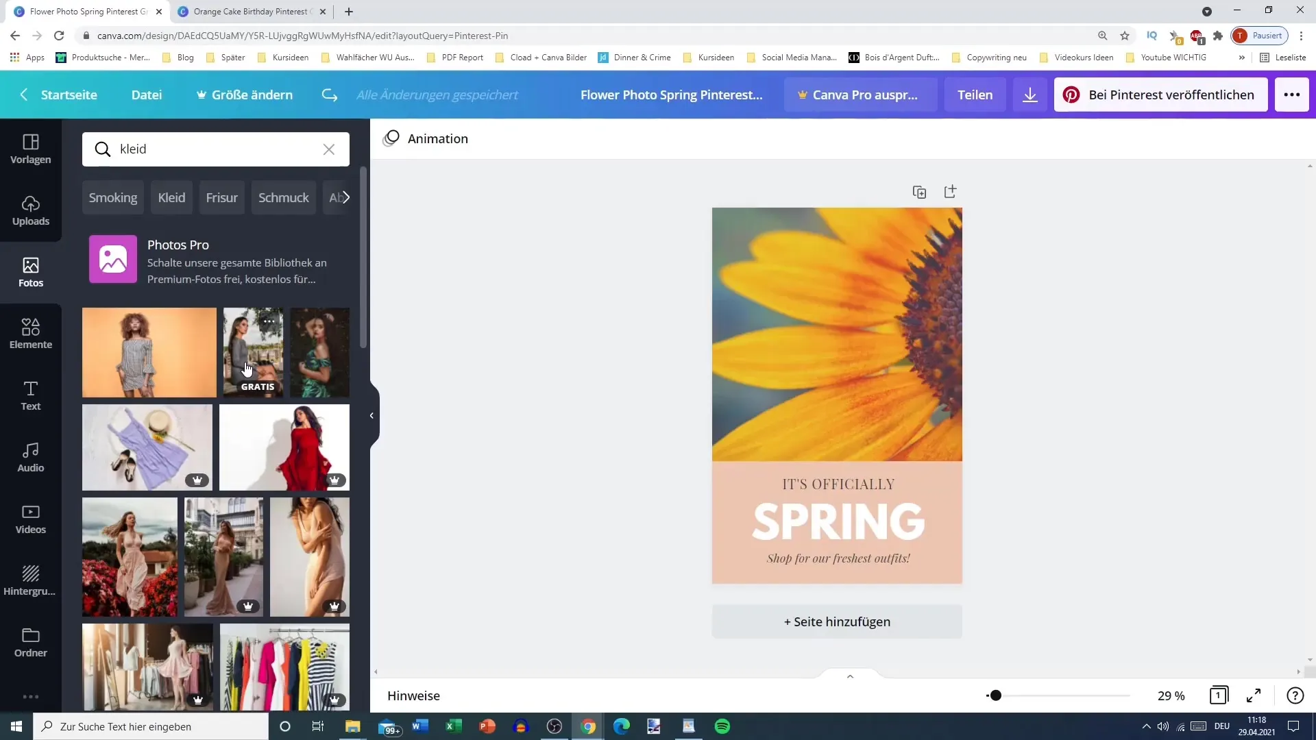Select the Frisur suggestion chip
Screen dimensions: 1316x740
coord(222,197)
